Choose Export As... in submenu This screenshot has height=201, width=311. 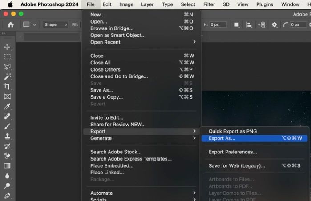click(254, 138)
